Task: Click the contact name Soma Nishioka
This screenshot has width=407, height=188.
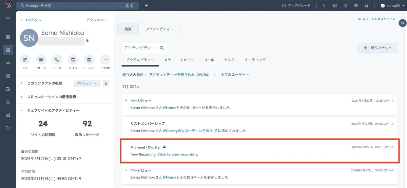Action: click(x=62, y=33)
